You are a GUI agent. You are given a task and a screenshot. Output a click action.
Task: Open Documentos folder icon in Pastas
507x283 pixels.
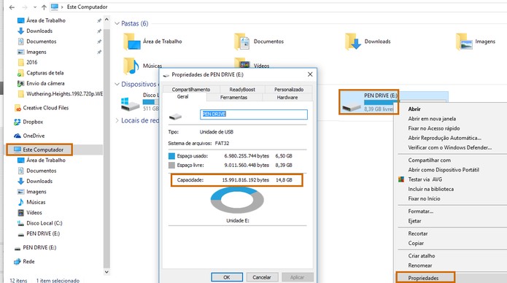click(x=242, y=42)
